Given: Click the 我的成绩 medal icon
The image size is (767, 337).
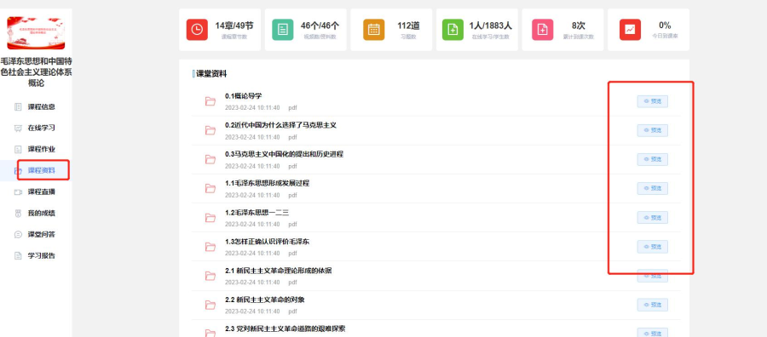Looking at the screenshot, I should tap(18, 214).
